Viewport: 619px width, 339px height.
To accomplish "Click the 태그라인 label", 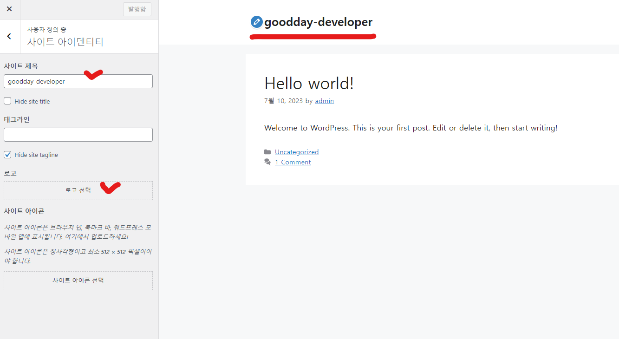I will click(x=17, y=120).
